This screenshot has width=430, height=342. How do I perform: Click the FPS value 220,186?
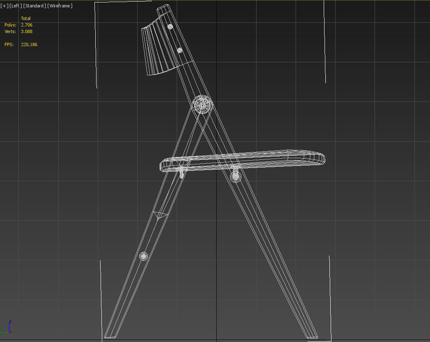coord(29,44)
